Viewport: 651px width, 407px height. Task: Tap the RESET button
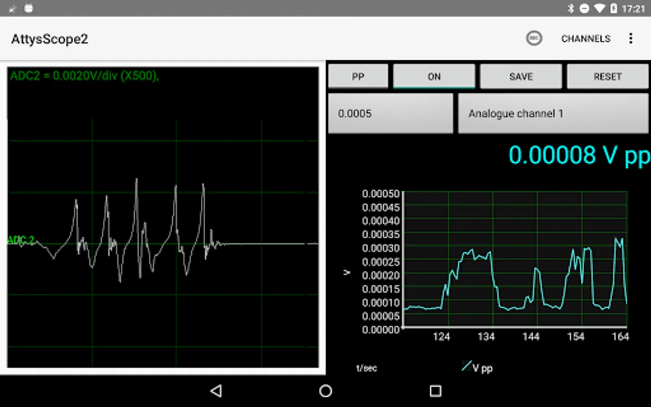608,76
